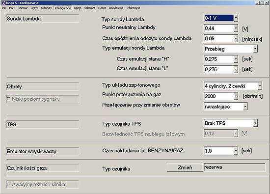The width and height of the screenshot is (270, 194).
Task: Toggle Awaryjny rozruch silnika checkbox
Action: click(x=8, y=184)
